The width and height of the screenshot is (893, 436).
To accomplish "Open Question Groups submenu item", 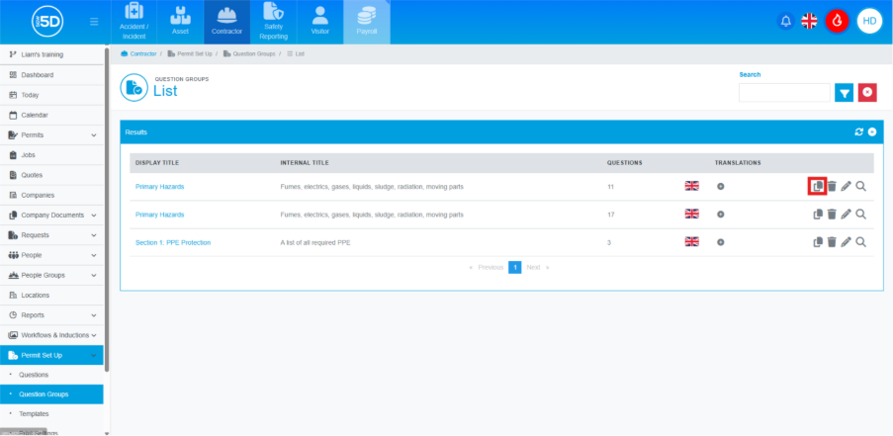I will 51,393.
